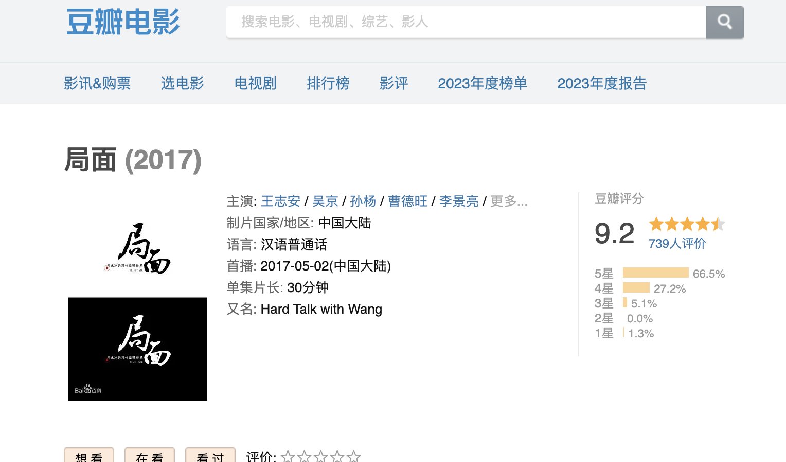Image resolution: width=786 pixels, height=462 pixels.
Task: Open actor 王志安 profile link
Action: pos(280,201)
